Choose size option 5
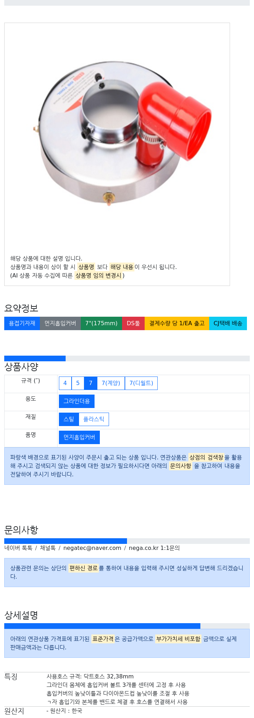 coord(78,383)
